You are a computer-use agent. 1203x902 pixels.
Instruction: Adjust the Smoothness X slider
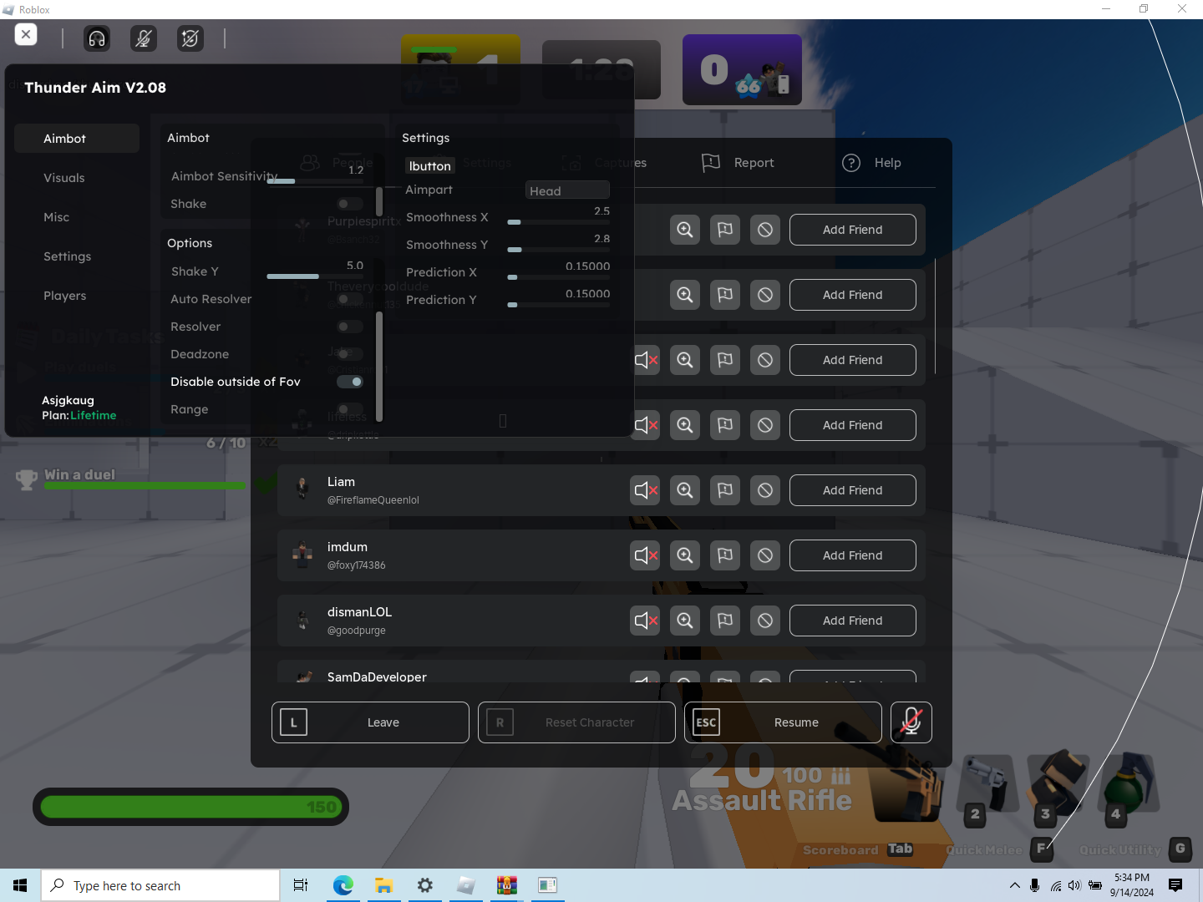558,222
